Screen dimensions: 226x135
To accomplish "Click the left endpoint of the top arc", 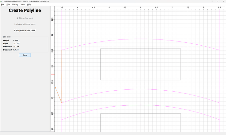I will click(62, 50).
